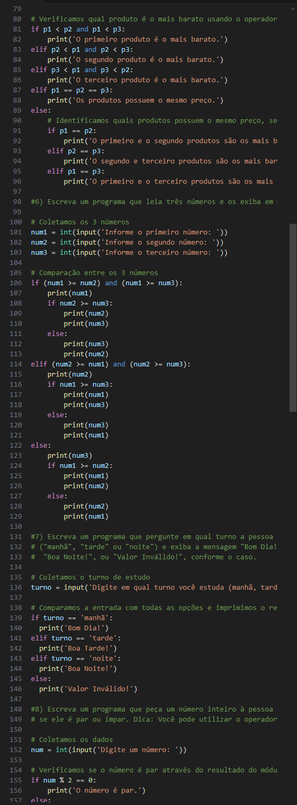
Task: Click the 'turno = input(' assignment line
Action: coord(154,587)
